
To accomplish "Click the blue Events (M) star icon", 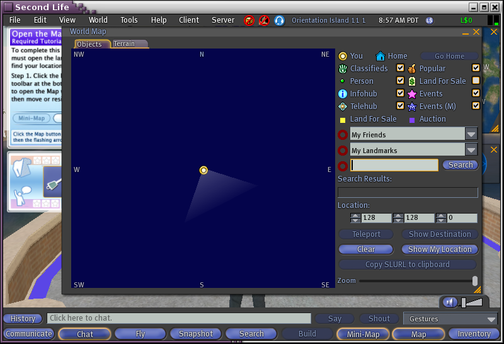I will (x=412, y=106).
